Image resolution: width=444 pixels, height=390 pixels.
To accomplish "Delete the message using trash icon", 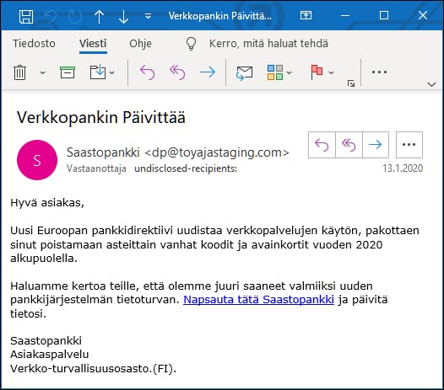I will (x=19, y=72).
